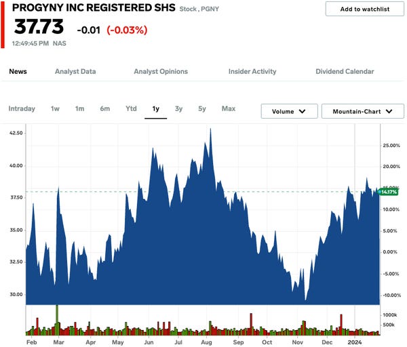Display the 5y chart range
The width and height of the screenshot is (407, 347).
click(202, 108)
